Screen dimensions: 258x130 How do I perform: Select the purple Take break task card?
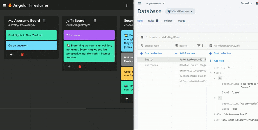click(x=89, y=35)
